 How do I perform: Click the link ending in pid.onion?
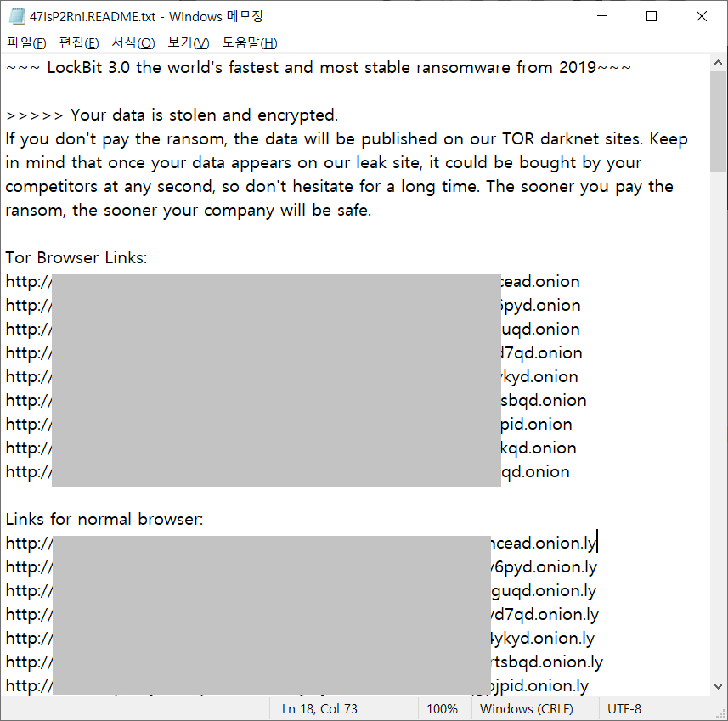coord(289,425)
